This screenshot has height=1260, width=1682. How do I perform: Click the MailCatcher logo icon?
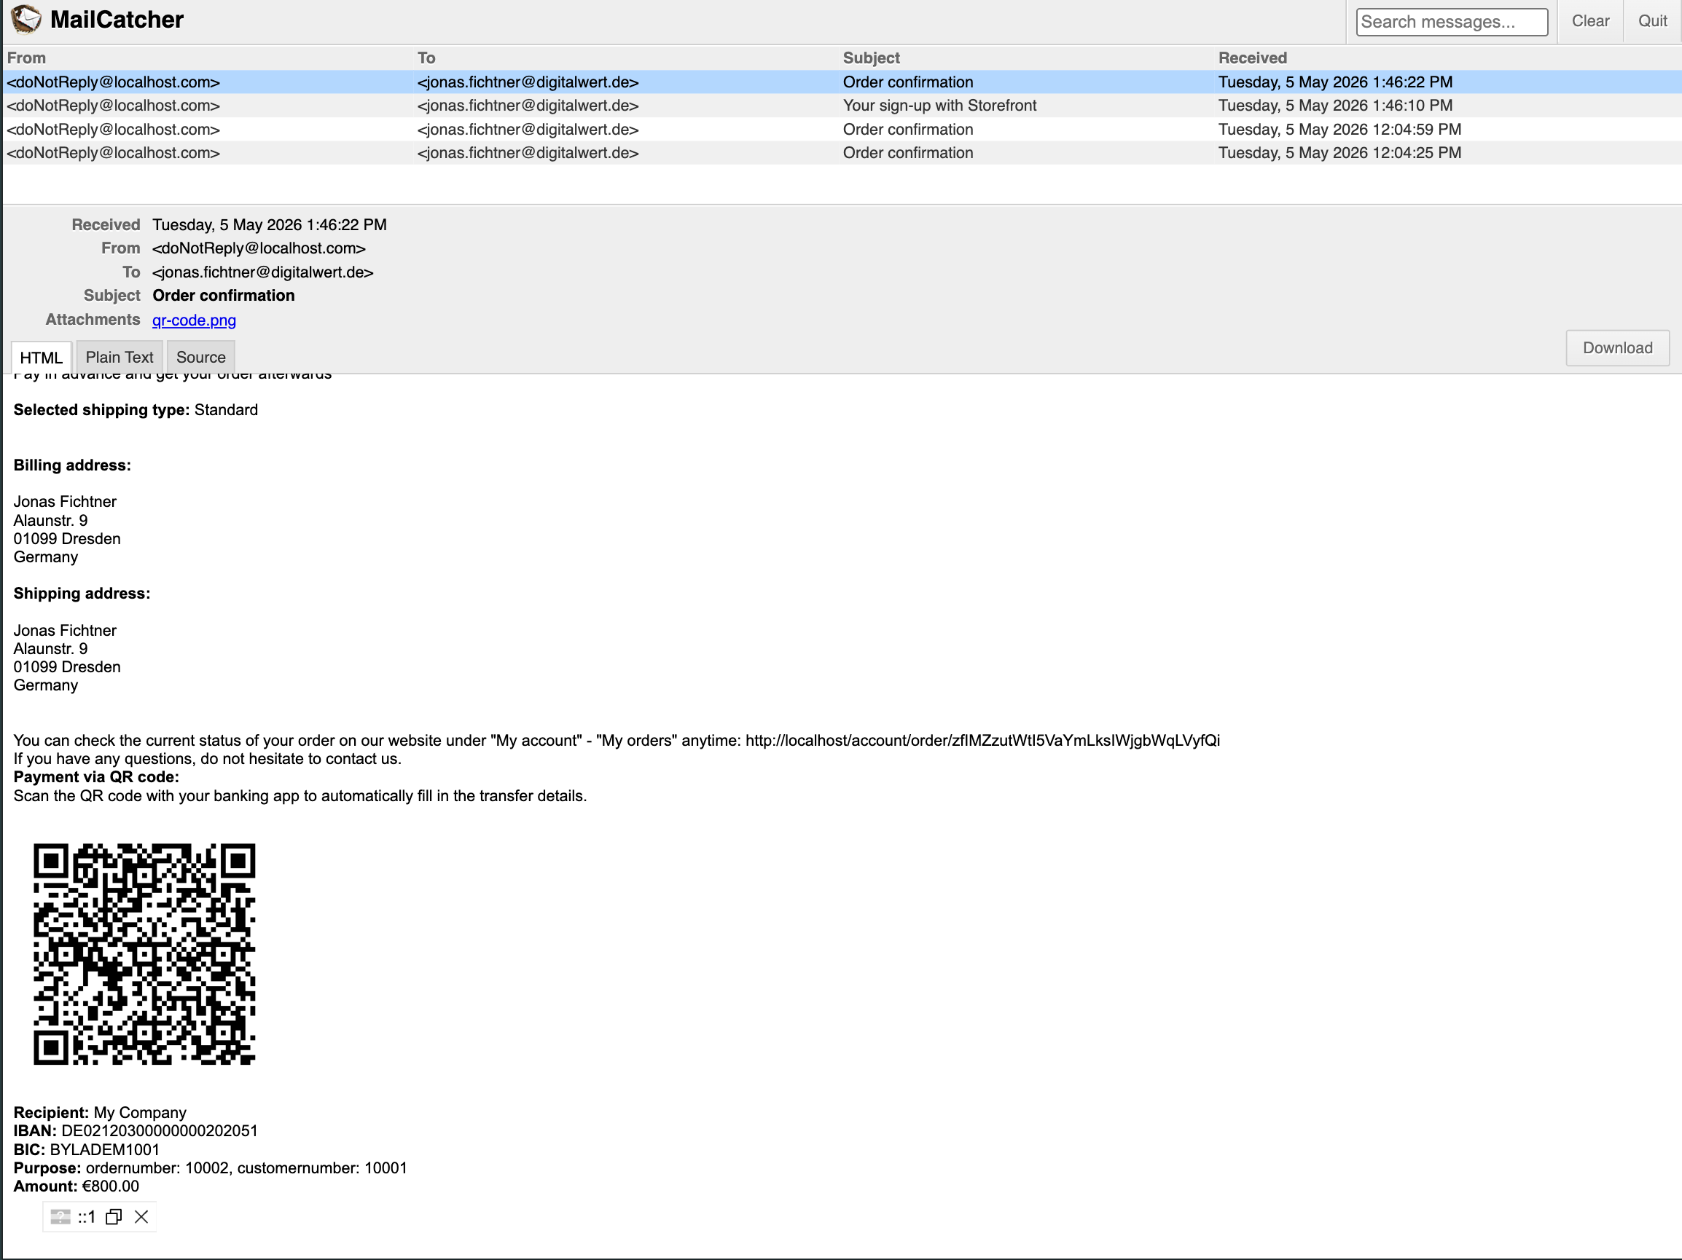26,19
